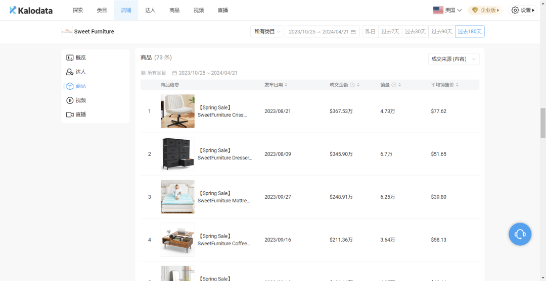
Task: Open the SweetFurniture Dresser product link
Action: coord(224,154)
